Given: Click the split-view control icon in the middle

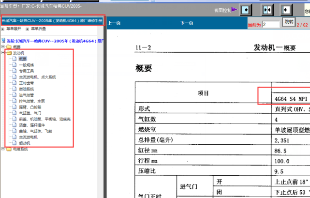Looking at the screenshot, I should [x=267, y=10].
